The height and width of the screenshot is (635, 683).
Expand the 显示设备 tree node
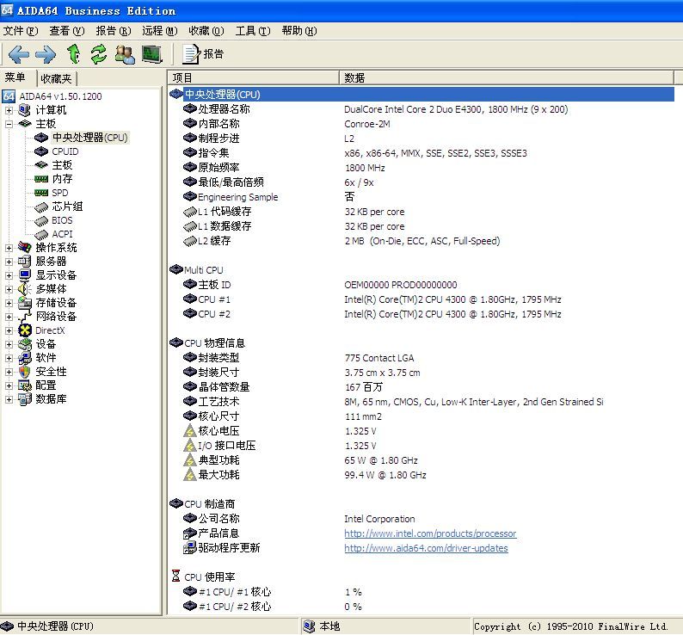pyautogui.click(x=9, y=275)
